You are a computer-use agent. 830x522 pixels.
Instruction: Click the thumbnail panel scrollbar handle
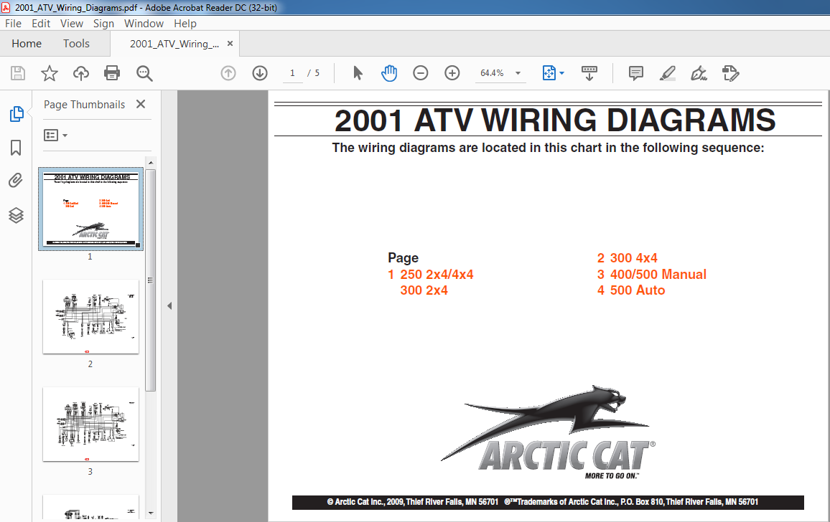click(x=150, y=280)
